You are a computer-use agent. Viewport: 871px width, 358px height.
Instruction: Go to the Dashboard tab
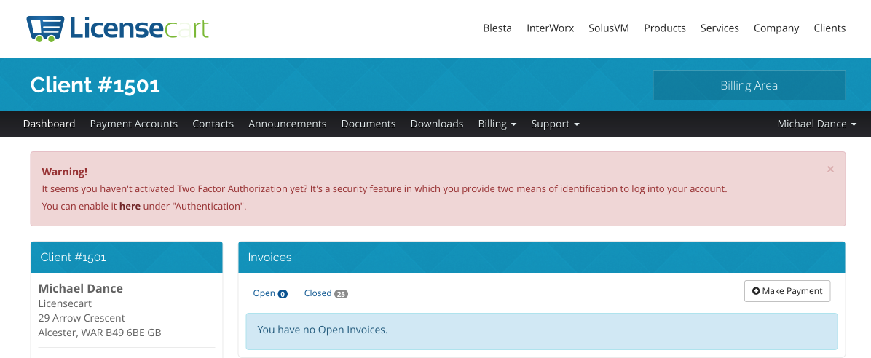[49, 124]
